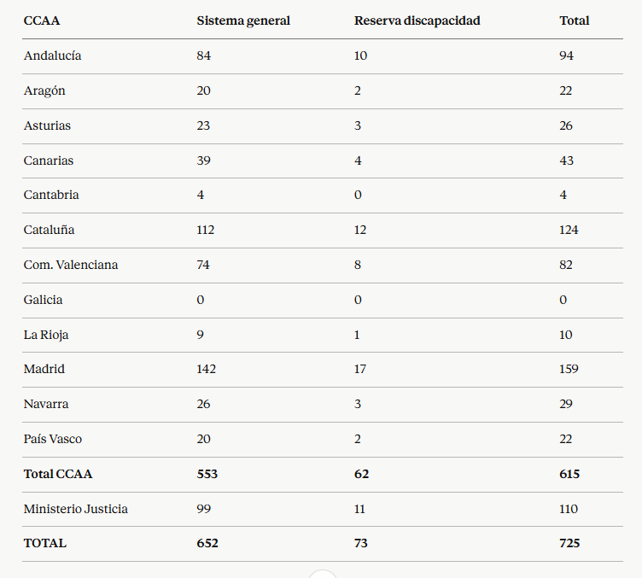This screenshot has width=642, height=578.
Task: Click the Cataluña total value 124
Action: (569, 230)
